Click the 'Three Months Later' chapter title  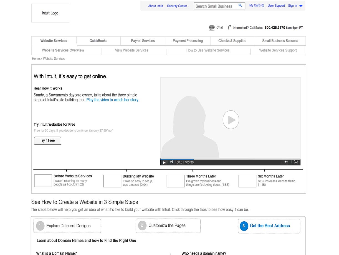[201, 176]
